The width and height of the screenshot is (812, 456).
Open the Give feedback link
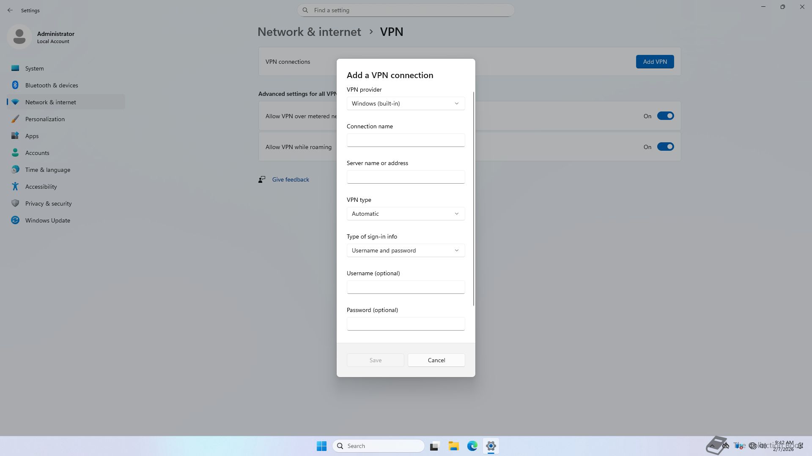point(290,179)
